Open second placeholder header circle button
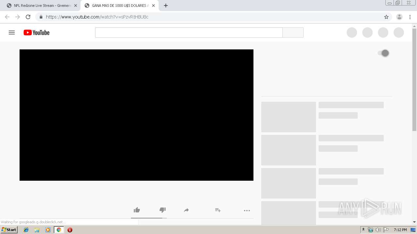The width and height of the screenshot is (417, 234). point(367,32)
